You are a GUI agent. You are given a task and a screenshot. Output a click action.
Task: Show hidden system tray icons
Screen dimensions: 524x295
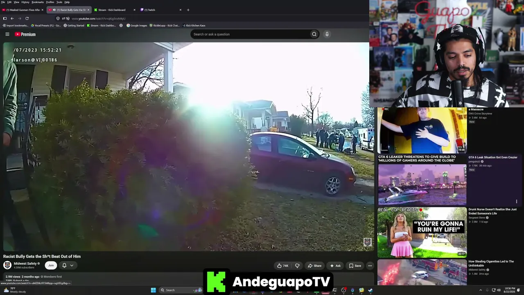pyautogui.click(x=481, y=290)
